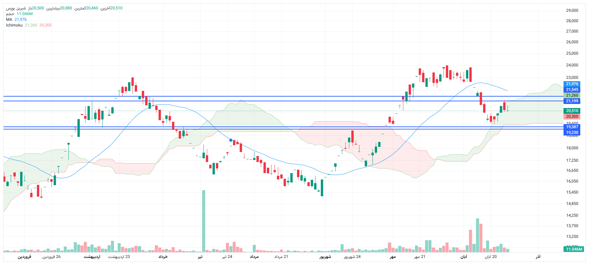
Task: Click the green 21,260 Ichimoku price label
Action: pyautogui.click(x=572, y=95)
